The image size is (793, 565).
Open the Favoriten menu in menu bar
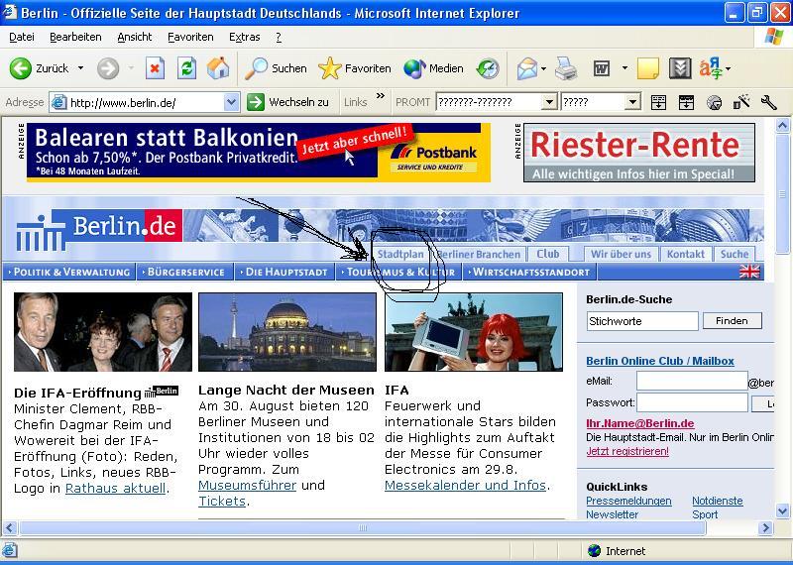(x=190, y=37)
